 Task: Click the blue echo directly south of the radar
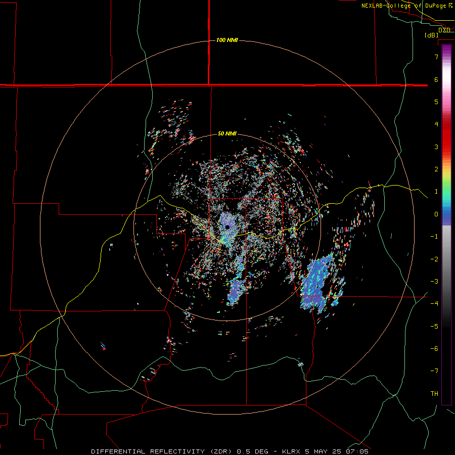coord(237,291)
